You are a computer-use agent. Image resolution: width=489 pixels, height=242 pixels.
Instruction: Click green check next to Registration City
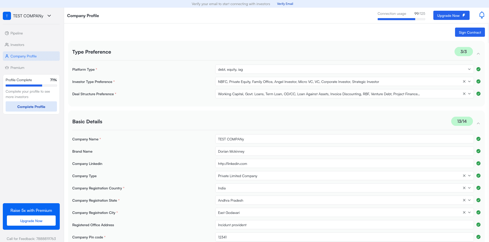click(x=479, y=212)
